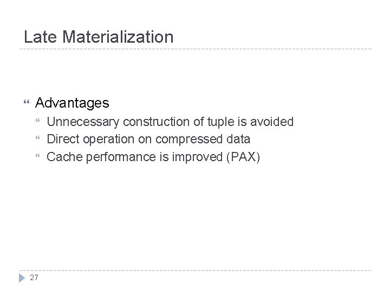Click the Cache performance is improved line
The height and width of the screenshot is (292, 390).
click(153, 157)
